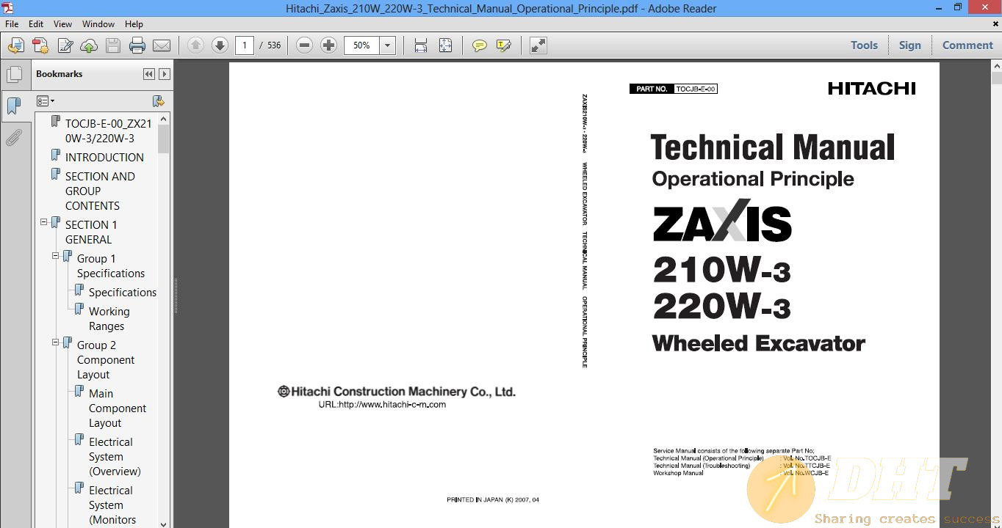Open the File menu
1002x528 pixels.
click(x=12, y=24)
